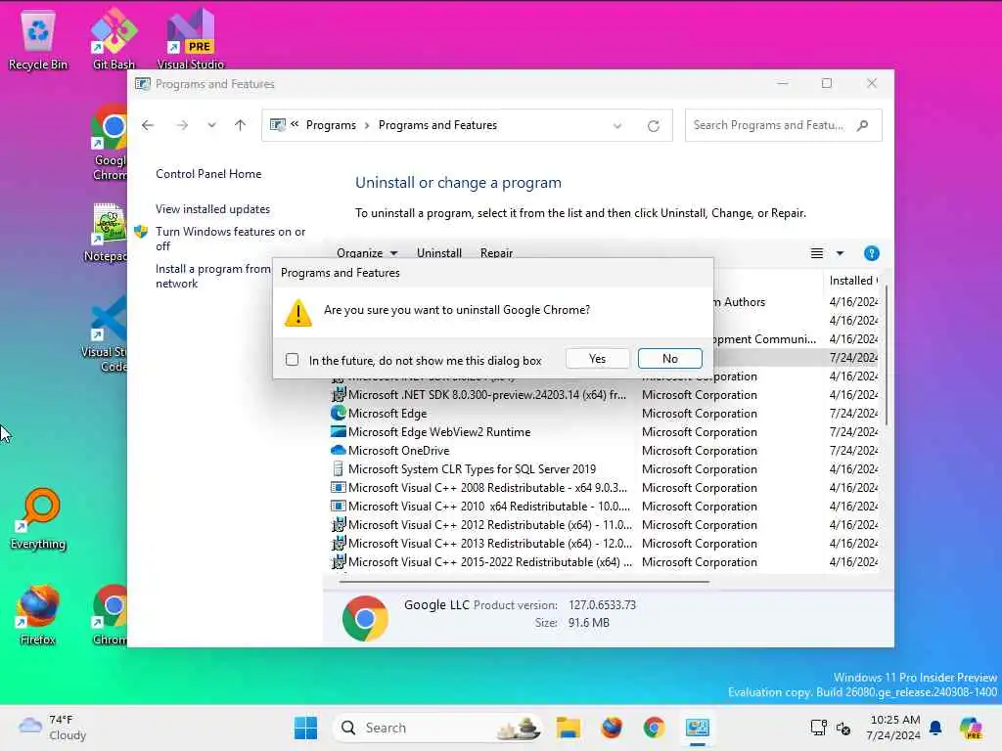Expand recent locations chevron in navigation

coord(211,125)
